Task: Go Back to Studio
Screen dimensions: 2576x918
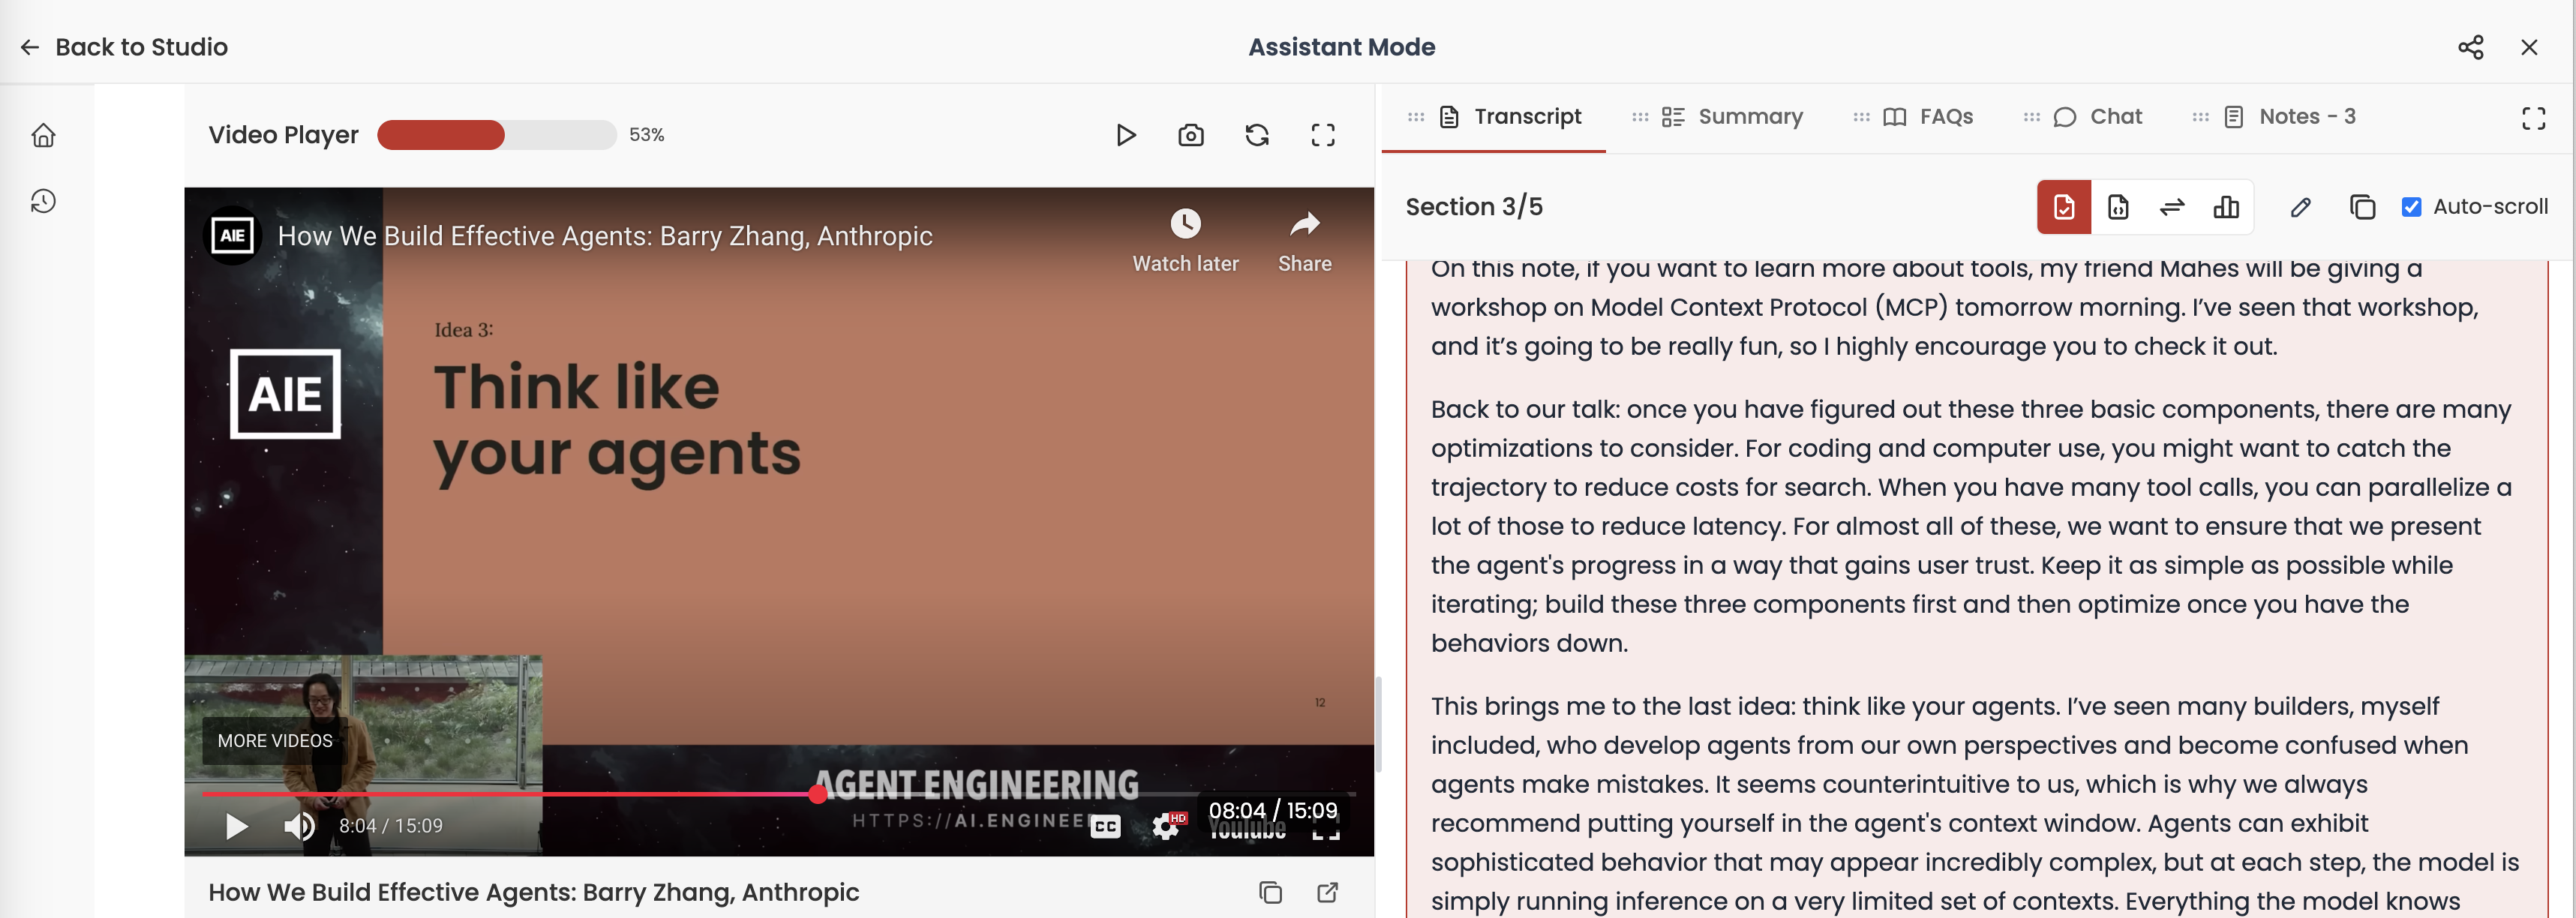Action: 124,47
